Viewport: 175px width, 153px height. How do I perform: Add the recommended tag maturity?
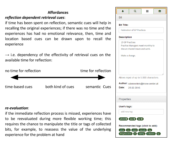pyautogui.click(x=143, y=130)
